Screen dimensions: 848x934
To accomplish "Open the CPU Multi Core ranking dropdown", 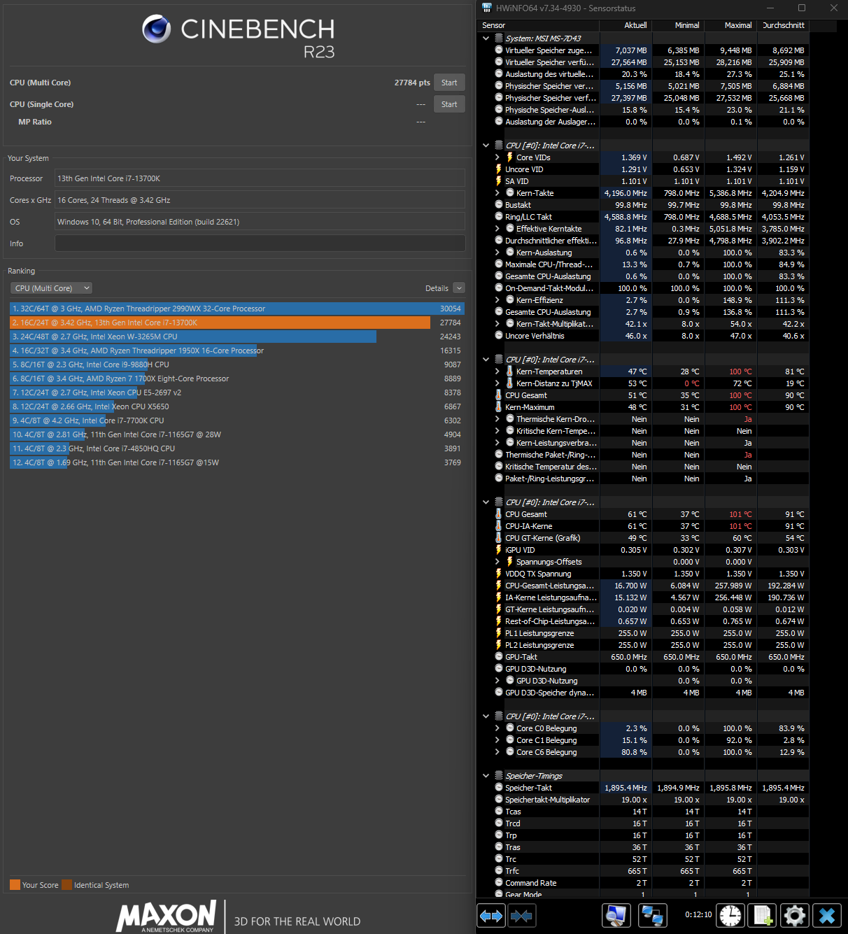I will [x=50, y=288].
